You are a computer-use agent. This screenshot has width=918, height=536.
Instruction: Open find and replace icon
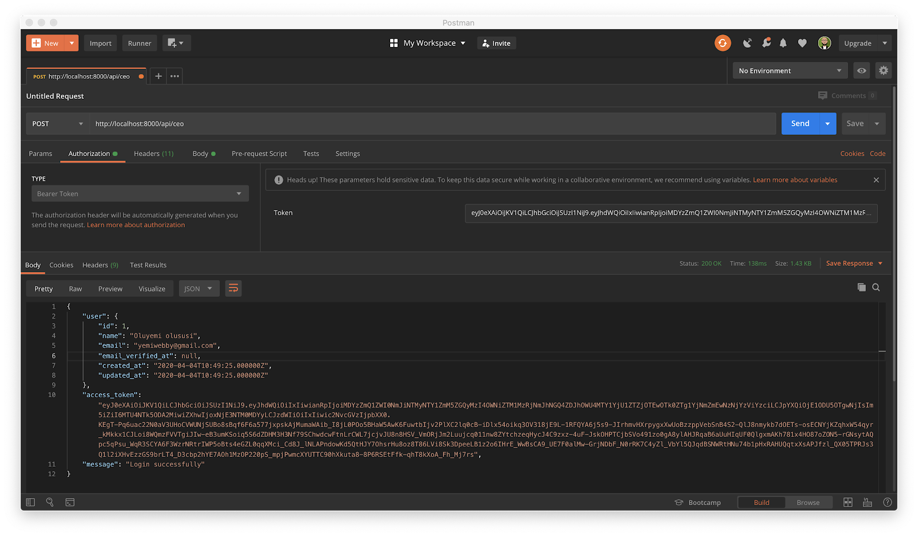(x=50, y=502)
